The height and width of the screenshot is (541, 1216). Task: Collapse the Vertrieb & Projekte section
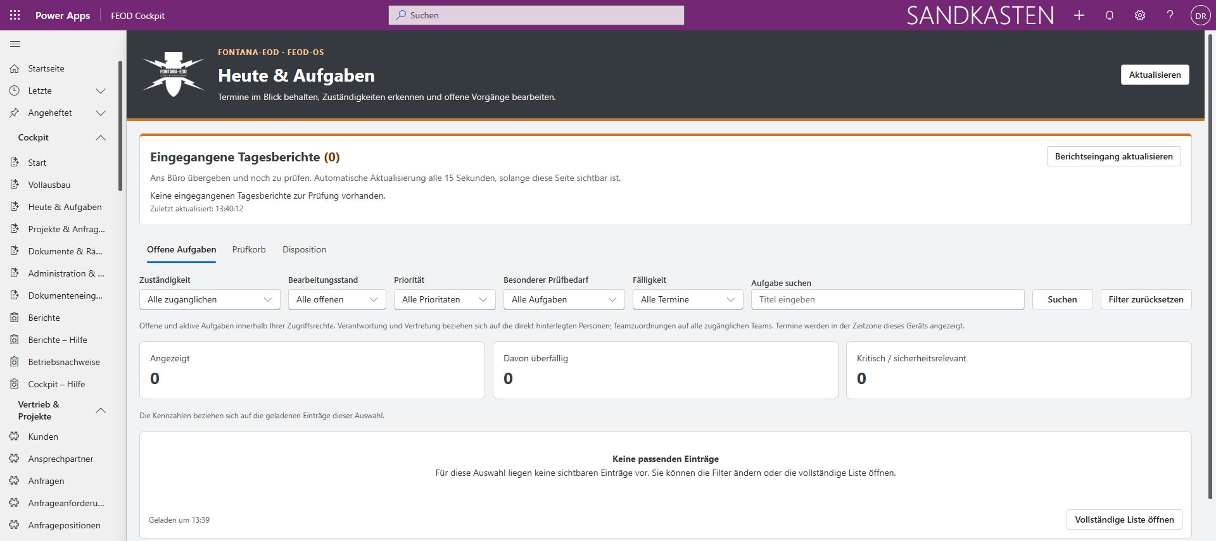point(100,411)
